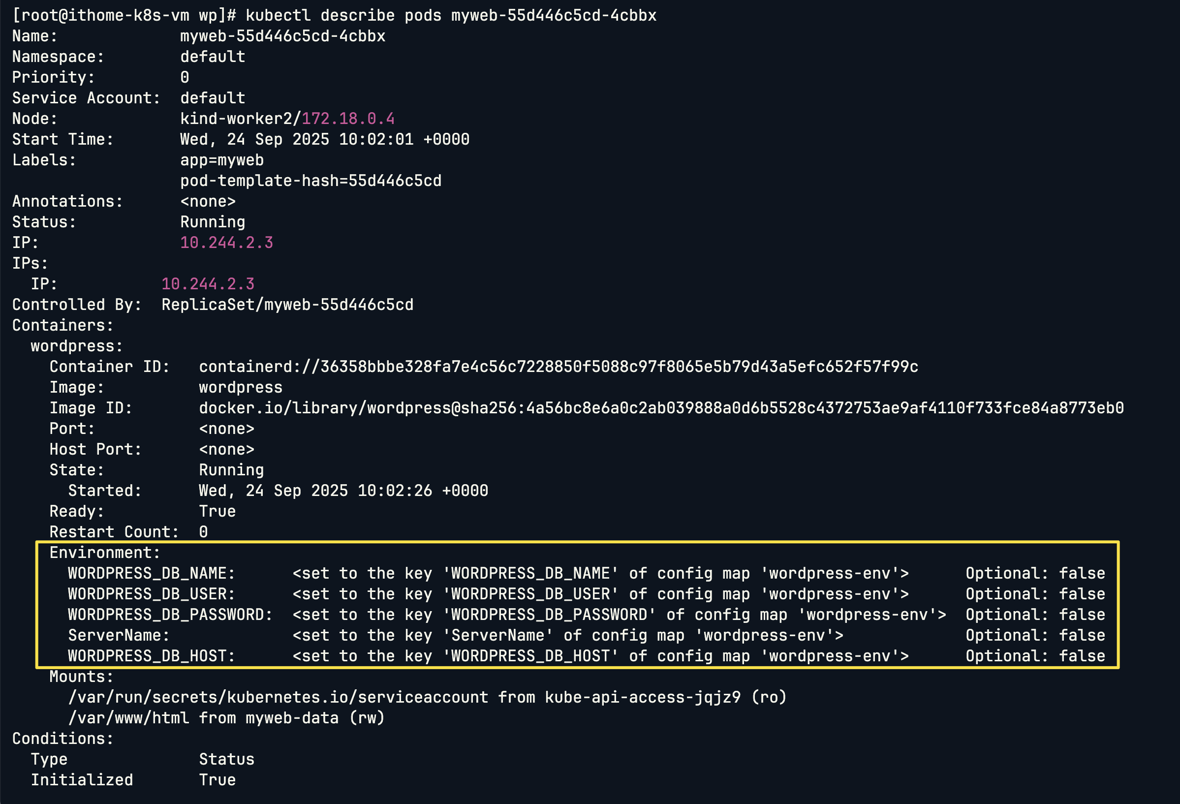Click the /var/www/html mount line
This screenshot has height=804, width=1180.
click(226, 718)
